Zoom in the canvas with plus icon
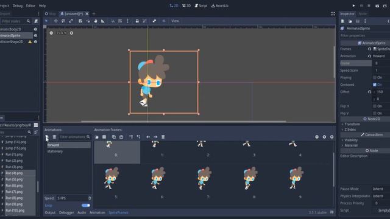This screenshot has width=390, height=219. [x=71, y=33]
